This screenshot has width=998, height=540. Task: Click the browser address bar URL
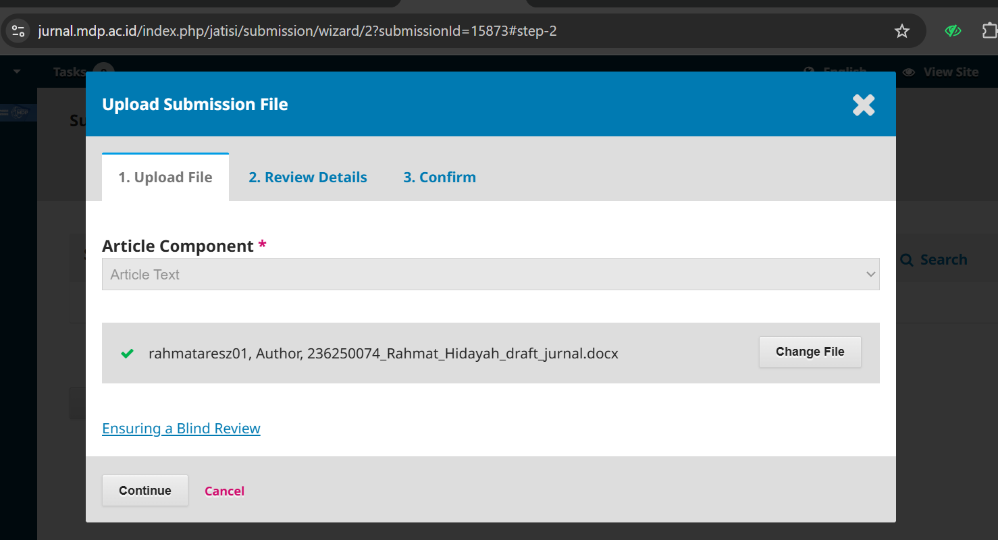297,31
